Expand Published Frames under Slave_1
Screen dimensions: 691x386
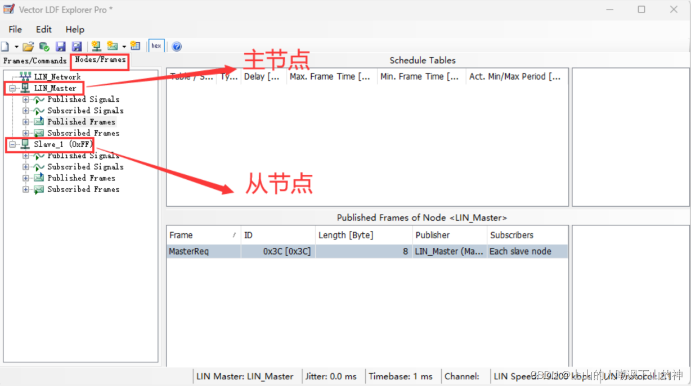pyautogui.click(x=26, y=178)
